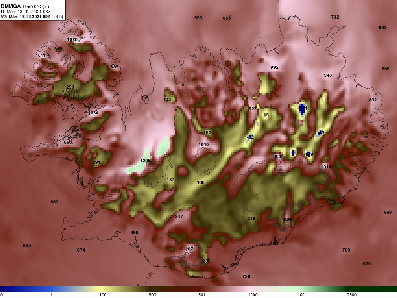Click the dark blue end of the color scale
397x298 pixels.
8,289
